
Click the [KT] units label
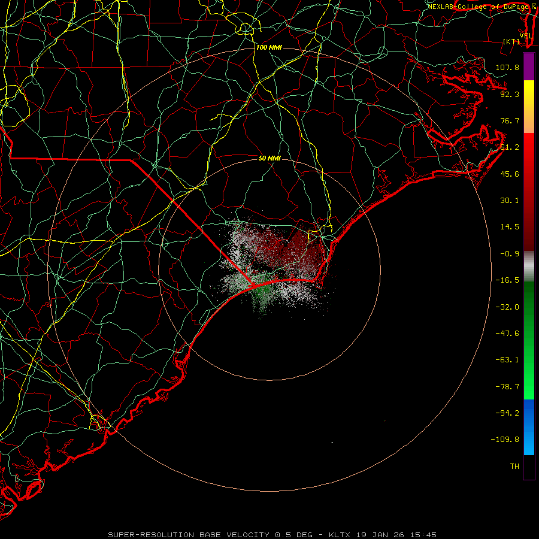[511, 41]
